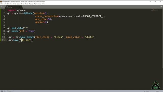Open the Help menu
The image size is (163, 92).
(x=43, y=4)
